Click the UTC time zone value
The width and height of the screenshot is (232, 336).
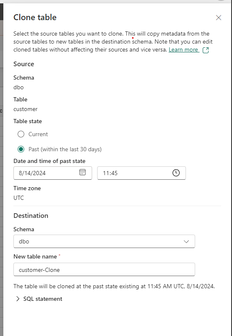[x=19, y=198]
